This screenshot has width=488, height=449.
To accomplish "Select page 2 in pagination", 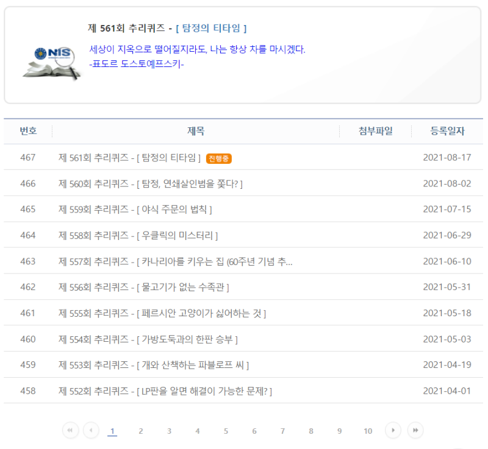I will click(141, 431).
